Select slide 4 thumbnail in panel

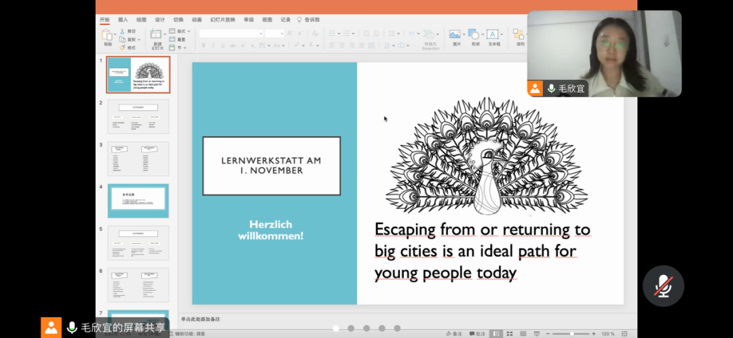[138, 200]
